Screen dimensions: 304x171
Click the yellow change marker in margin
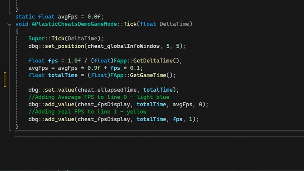[x=5, y=79]
